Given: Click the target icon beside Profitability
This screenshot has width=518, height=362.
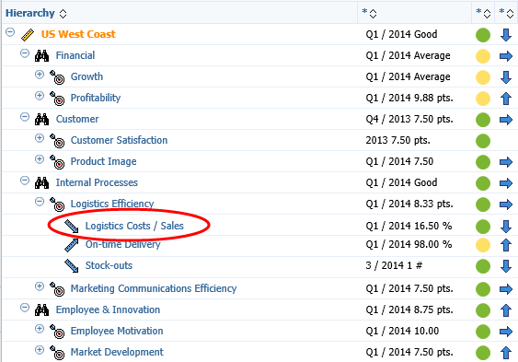Looking at the screenshot, I should pyautogui.click(x=57, y=99).
